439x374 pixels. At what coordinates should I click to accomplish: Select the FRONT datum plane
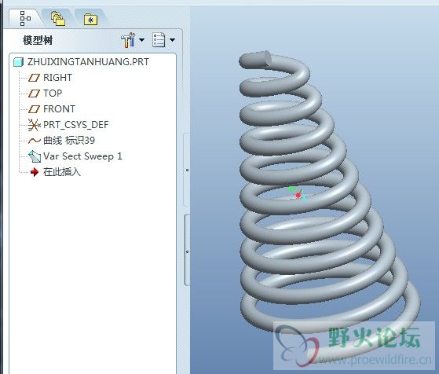point(59,109)
